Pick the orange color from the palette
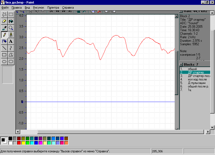The height and width of the screenshot is (155, 215). click(x=66, y=143)
